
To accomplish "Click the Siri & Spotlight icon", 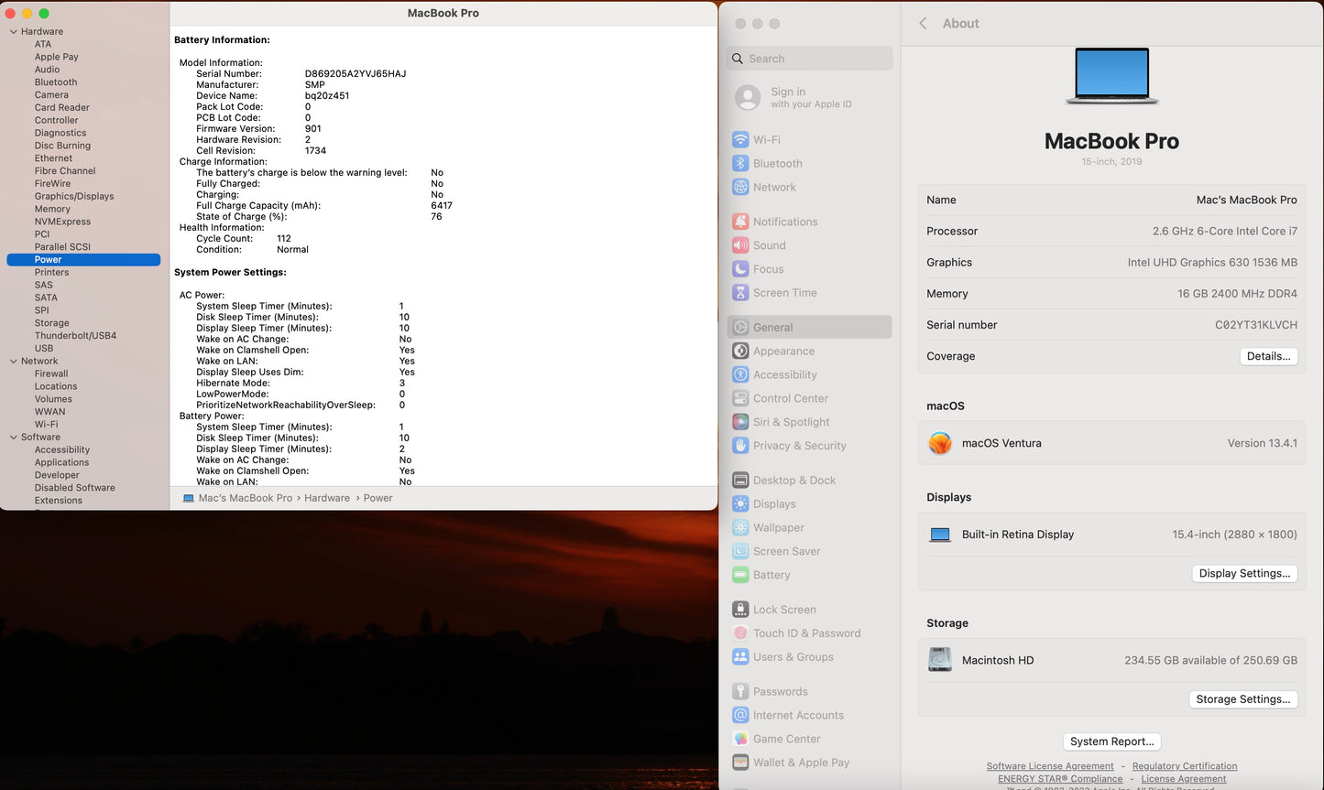I will tap(740, 422).
